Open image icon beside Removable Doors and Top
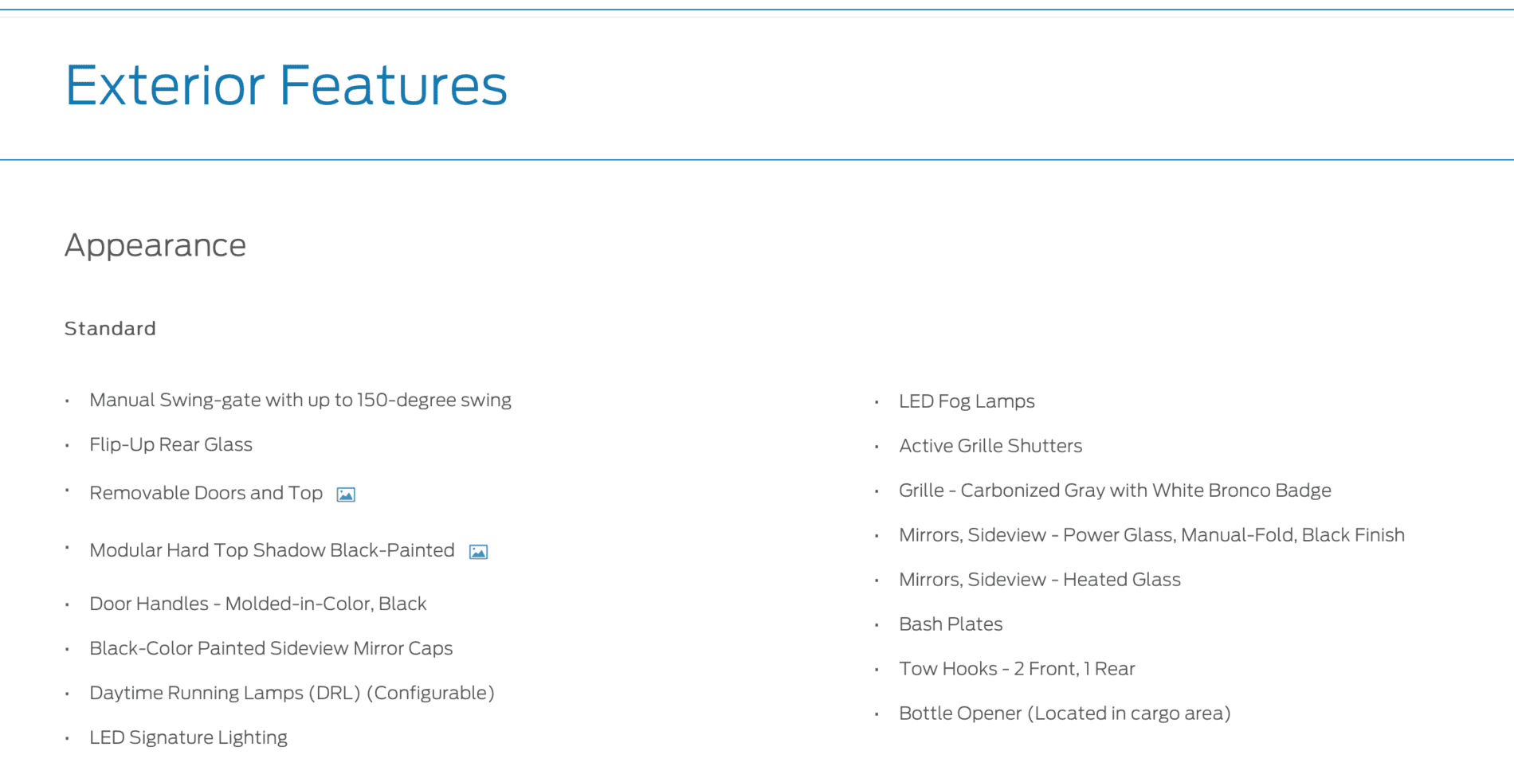 tap(346, 495)
